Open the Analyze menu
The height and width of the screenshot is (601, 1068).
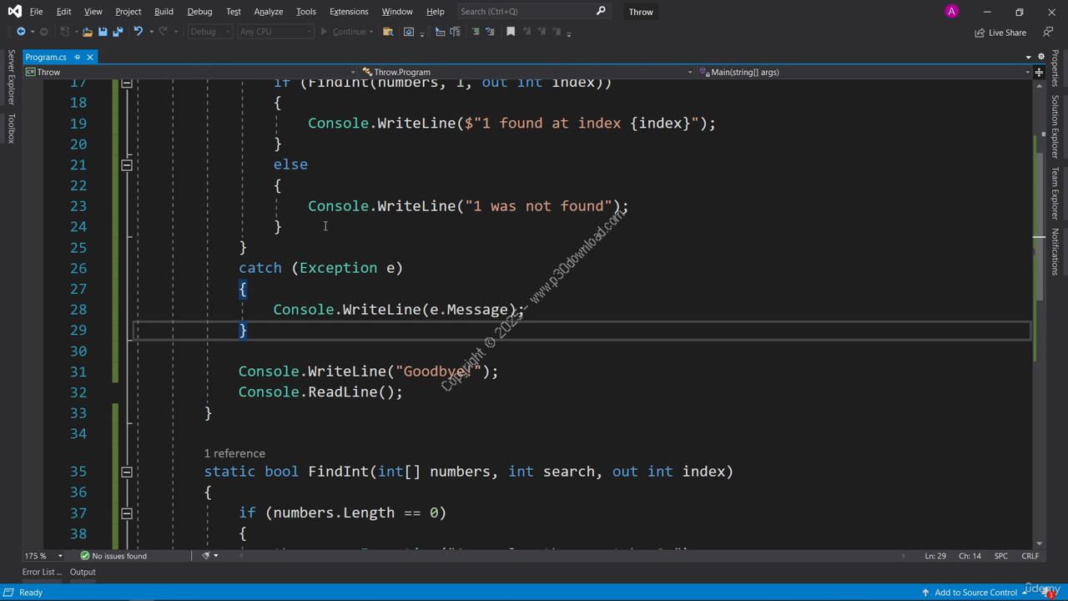click(269, 12)
